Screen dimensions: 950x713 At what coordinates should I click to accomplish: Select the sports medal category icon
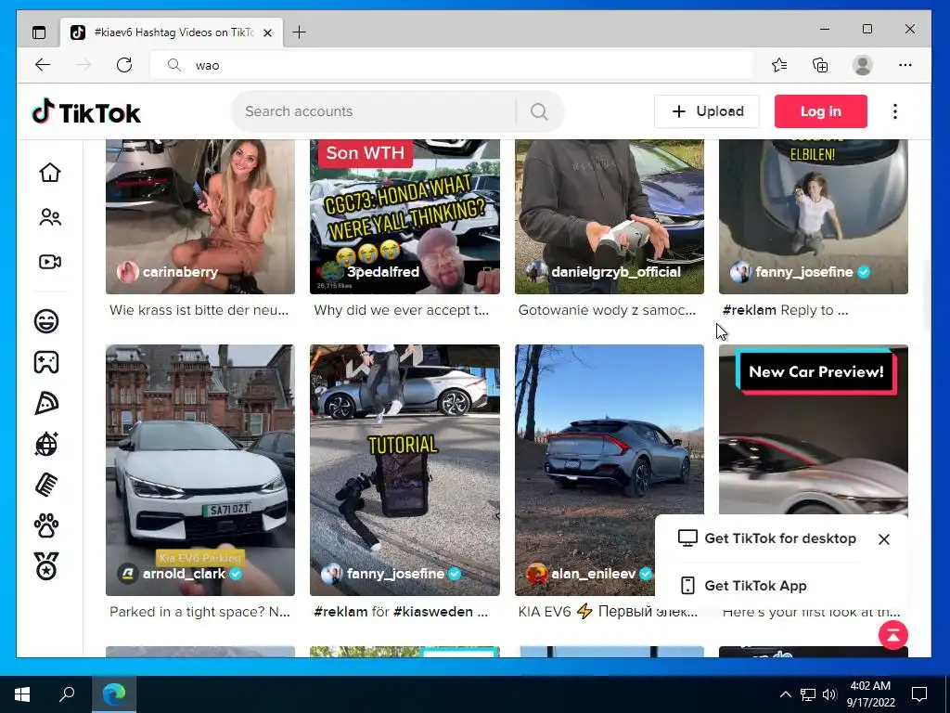click(x=46, y=566)
